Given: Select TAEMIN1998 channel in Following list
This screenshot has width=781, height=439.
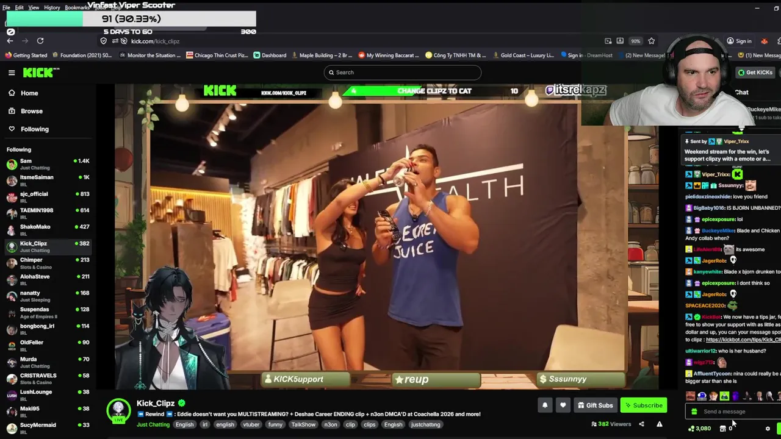Looking at the screenshot, I should 48,213.
